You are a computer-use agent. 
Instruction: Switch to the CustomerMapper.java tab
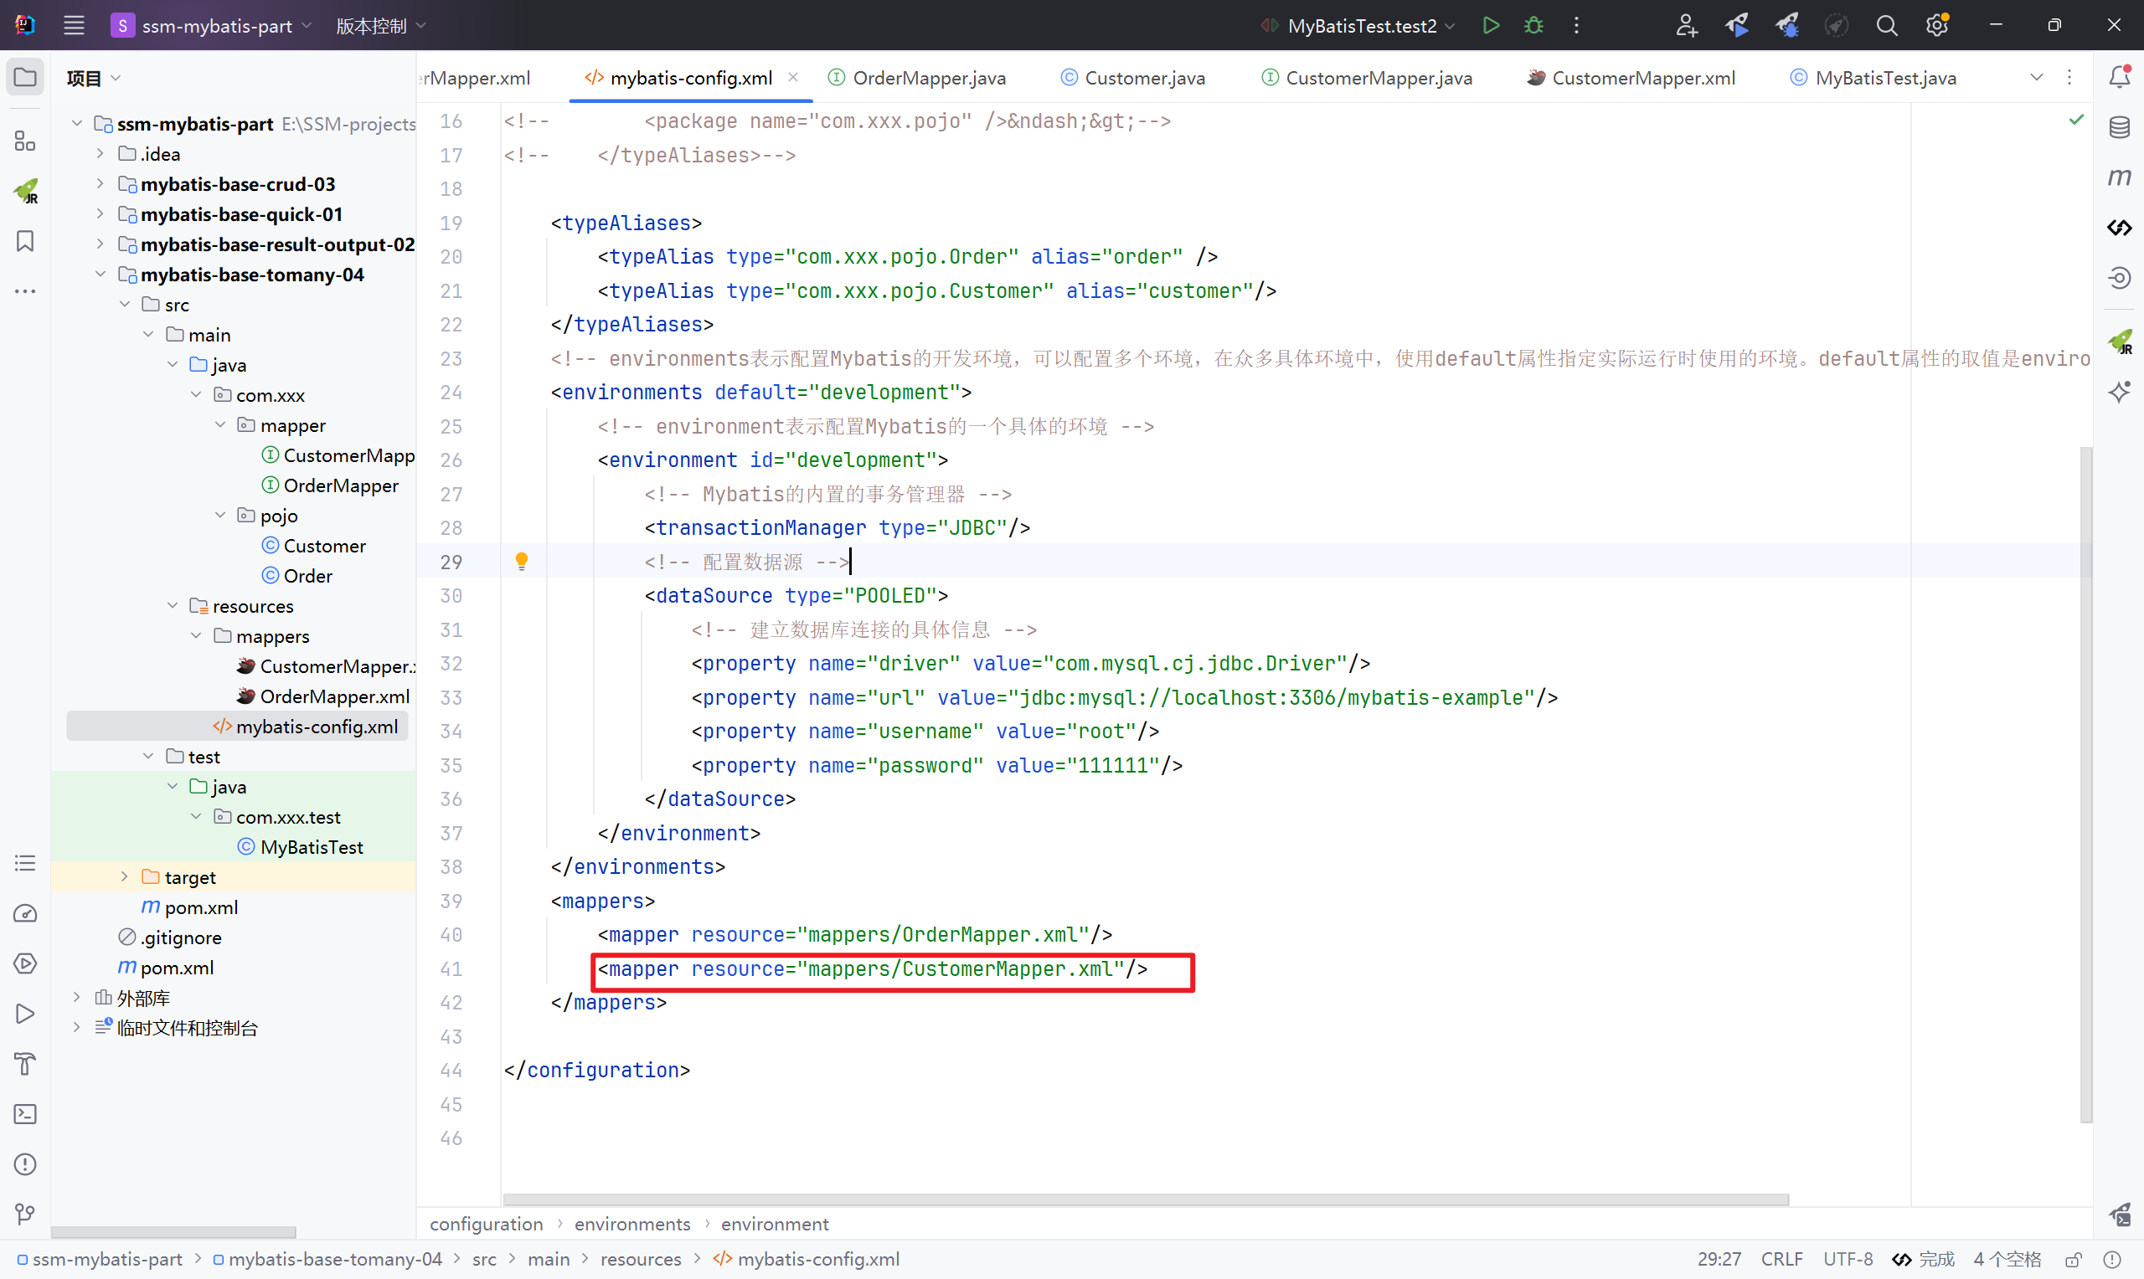[1378, 78]
